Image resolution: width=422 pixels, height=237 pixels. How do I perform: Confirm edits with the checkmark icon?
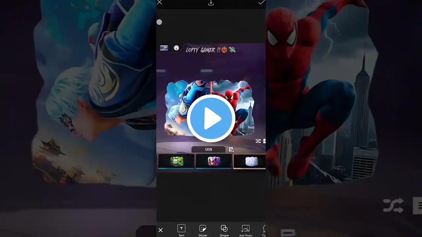click(261, 3)
